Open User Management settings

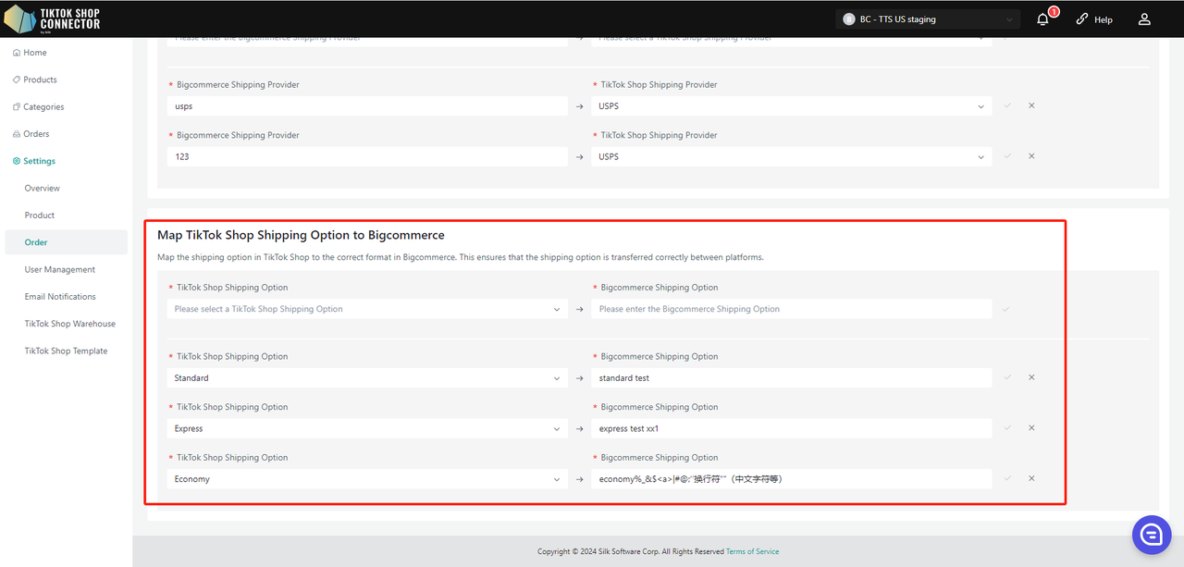[60, 269]
